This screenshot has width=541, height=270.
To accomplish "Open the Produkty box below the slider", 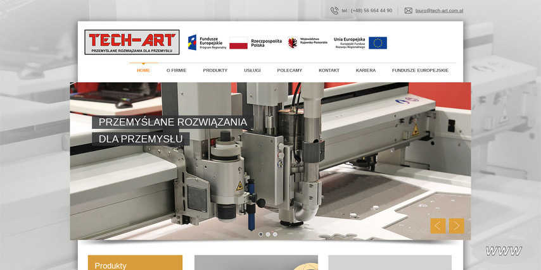I will [136, 262].
